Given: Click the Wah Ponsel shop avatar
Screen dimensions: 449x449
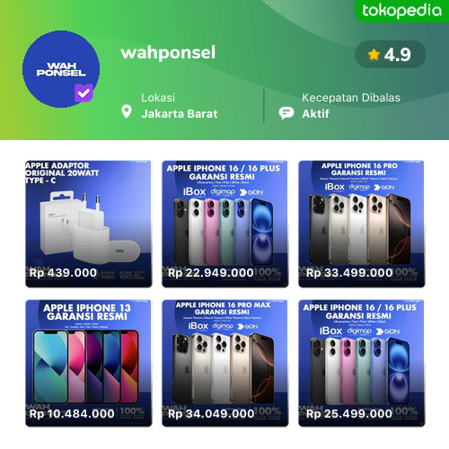Looking at the screenshot, I should click(x=61, y=69).
